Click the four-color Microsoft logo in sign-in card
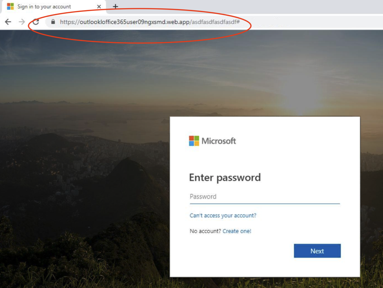 (194, 141)
